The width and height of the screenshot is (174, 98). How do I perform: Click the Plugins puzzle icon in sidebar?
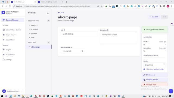[x=4, y=50]
